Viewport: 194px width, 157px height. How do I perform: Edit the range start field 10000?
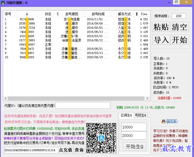point(134,127)
